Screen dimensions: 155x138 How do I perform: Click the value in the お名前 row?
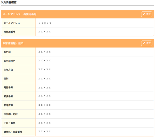[x=45, y=52]
